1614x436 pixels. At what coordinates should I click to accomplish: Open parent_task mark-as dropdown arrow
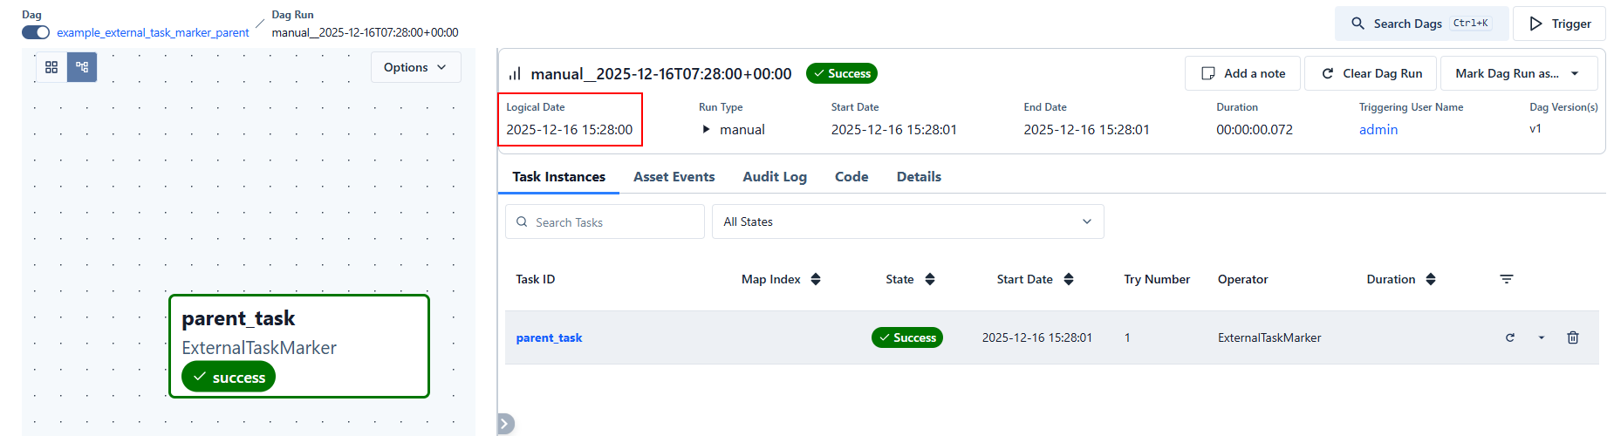1542,337
